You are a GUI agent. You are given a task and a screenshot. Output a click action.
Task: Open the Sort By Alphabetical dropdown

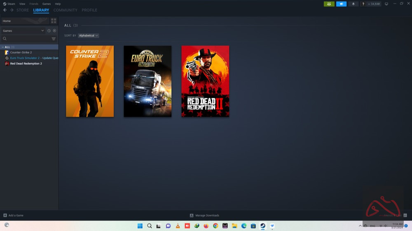(89, 36)
